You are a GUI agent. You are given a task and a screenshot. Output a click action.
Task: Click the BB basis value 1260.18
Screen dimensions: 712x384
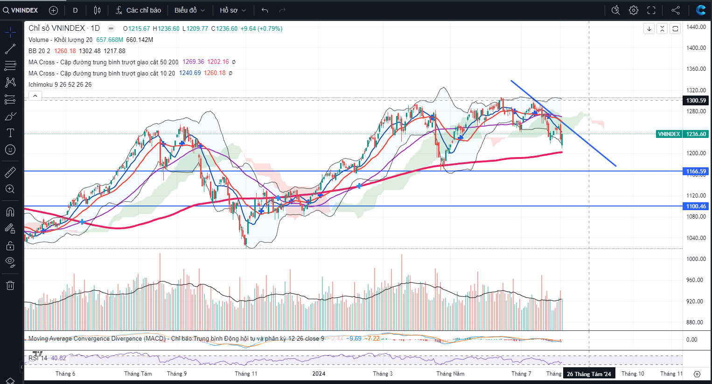[x=65, y=51]
